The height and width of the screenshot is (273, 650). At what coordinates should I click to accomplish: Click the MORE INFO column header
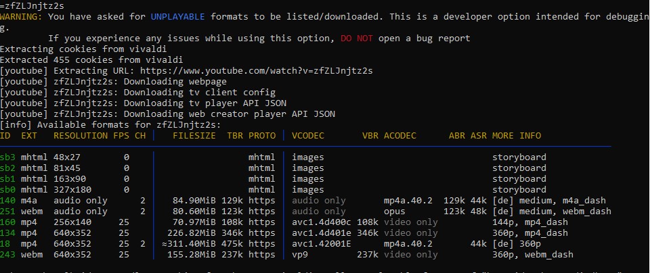tap(517, 135)
